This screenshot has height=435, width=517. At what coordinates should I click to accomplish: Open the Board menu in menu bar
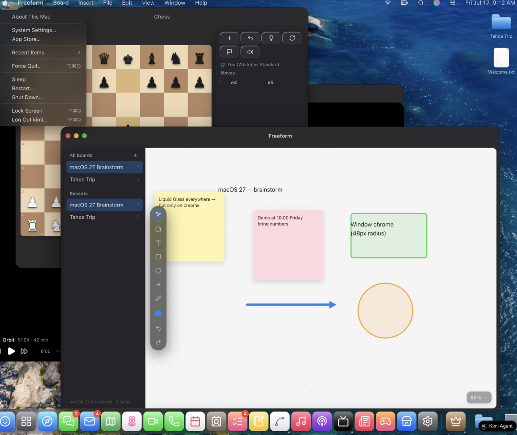(x=61, y=3)
